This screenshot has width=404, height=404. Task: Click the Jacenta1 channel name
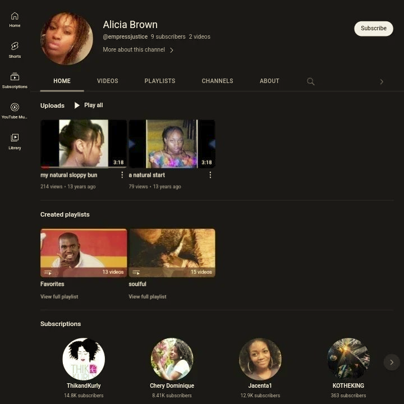coord(260,385)
